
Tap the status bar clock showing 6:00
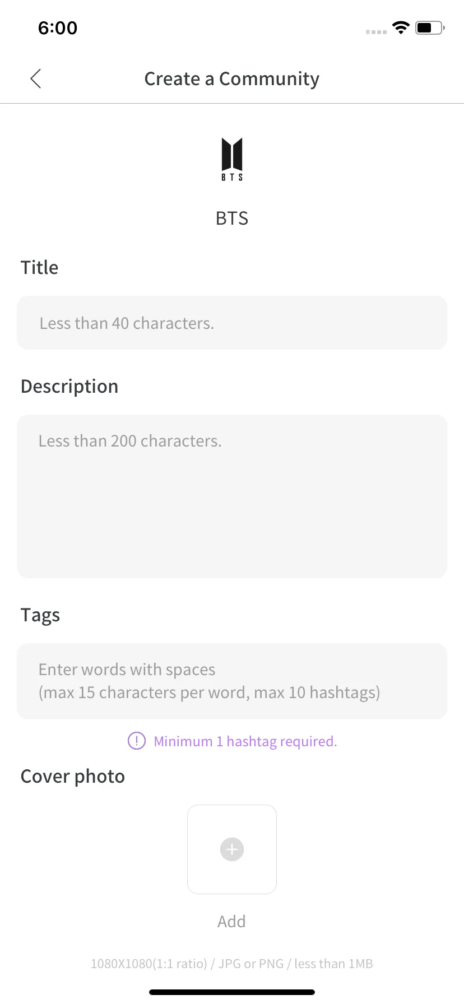click(x=58, y=27)
